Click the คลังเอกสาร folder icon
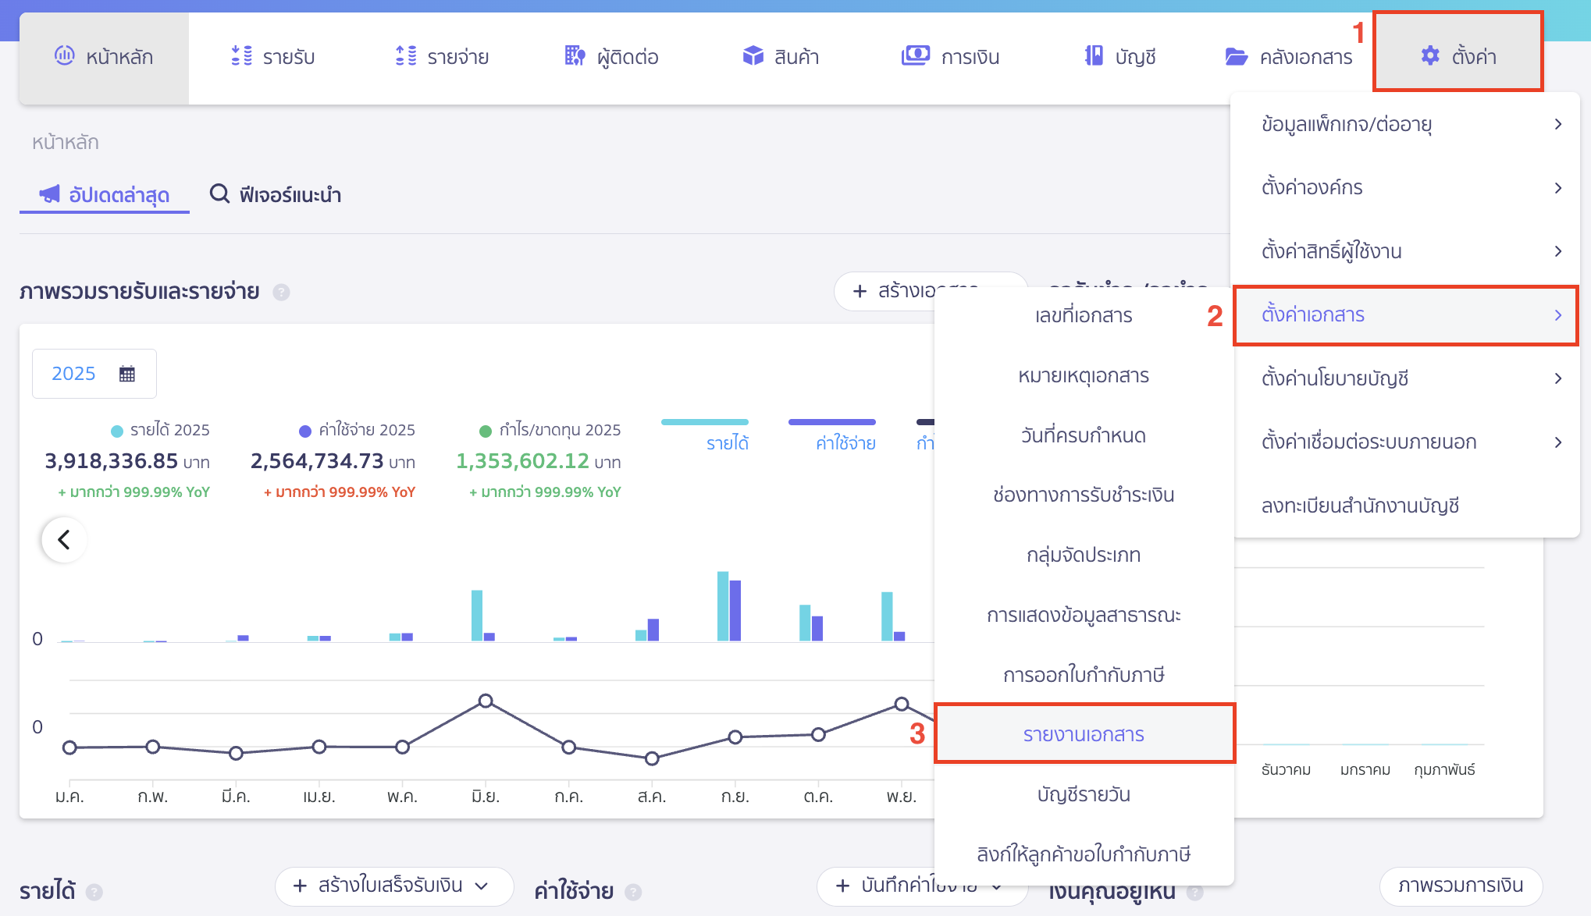Image resolution: width=1591 pixels, height=916 pixels. [1236, 56]
